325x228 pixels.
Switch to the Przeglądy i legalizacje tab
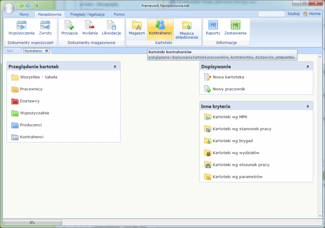(x=87, y=14)
